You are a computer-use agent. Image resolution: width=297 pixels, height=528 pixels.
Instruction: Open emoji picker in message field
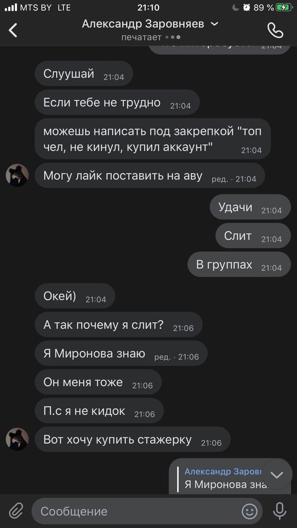point(250,511)
